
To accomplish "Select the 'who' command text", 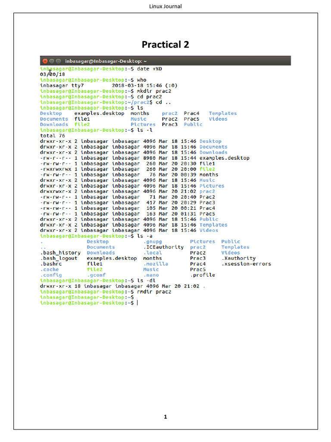I will (141, 80).
